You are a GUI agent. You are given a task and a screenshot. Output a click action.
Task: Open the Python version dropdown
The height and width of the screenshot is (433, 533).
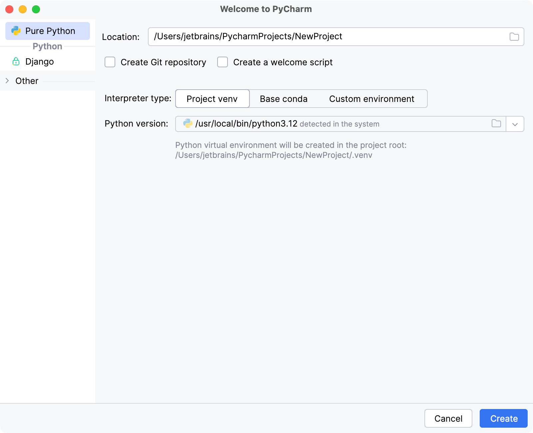(515, 124)
